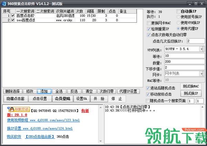Open SEO点击组合版 link
Image resolution: width=207 pixels, height=146 pixels.
pos(40,137)
